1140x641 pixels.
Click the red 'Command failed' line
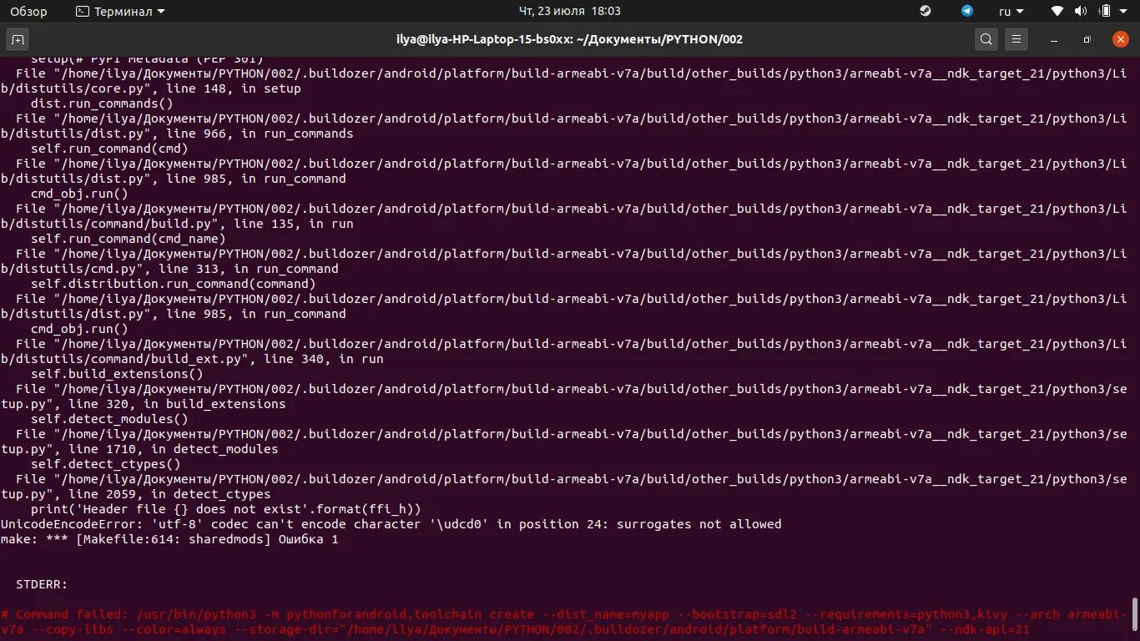pos(563,622)
